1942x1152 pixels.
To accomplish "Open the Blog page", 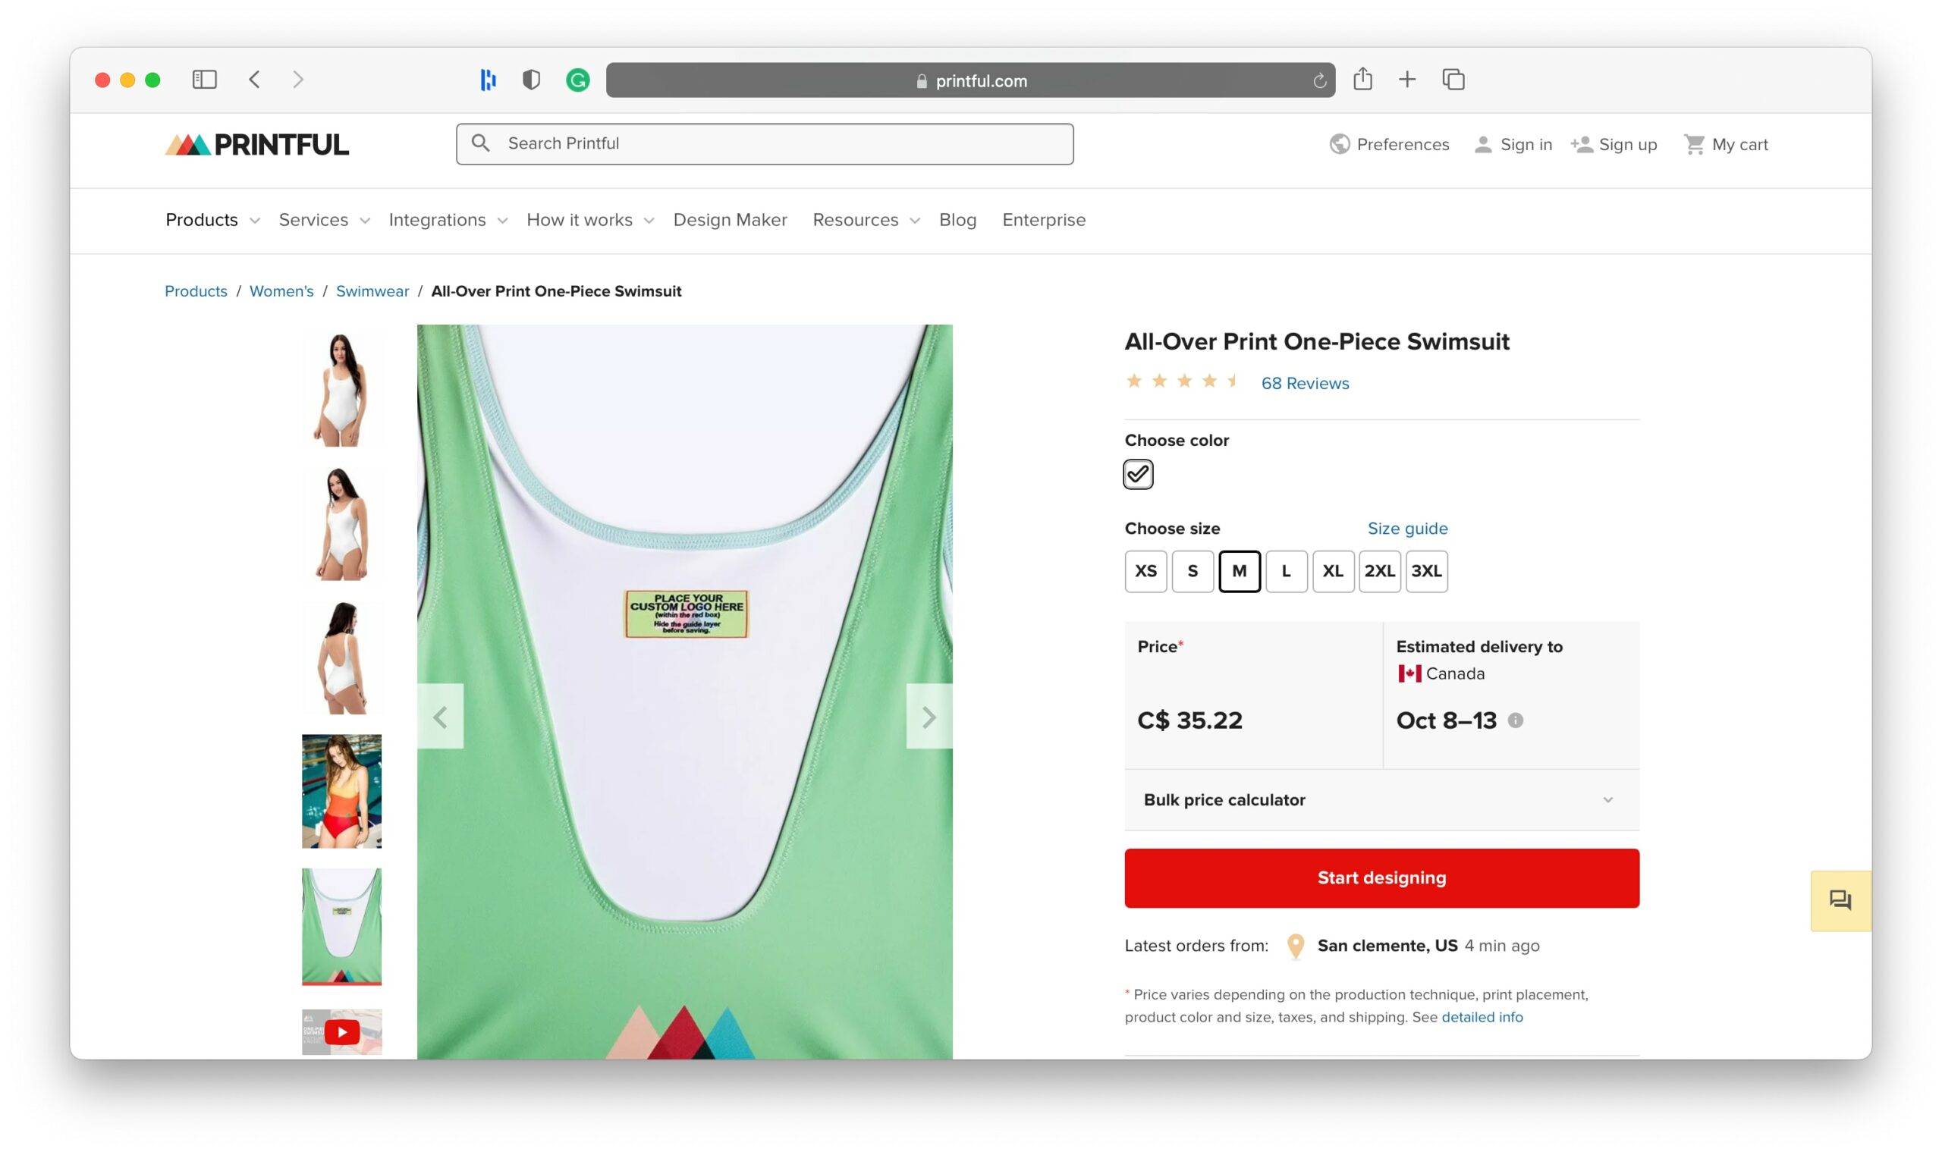I will point(957,220).
